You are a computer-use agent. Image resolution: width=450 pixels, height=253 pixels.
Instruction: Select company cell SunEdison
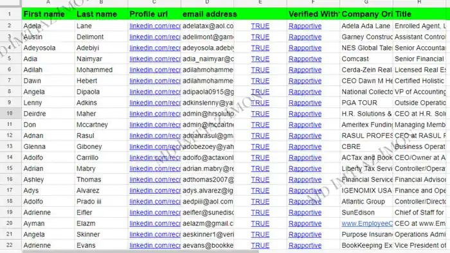click(366, 213)
